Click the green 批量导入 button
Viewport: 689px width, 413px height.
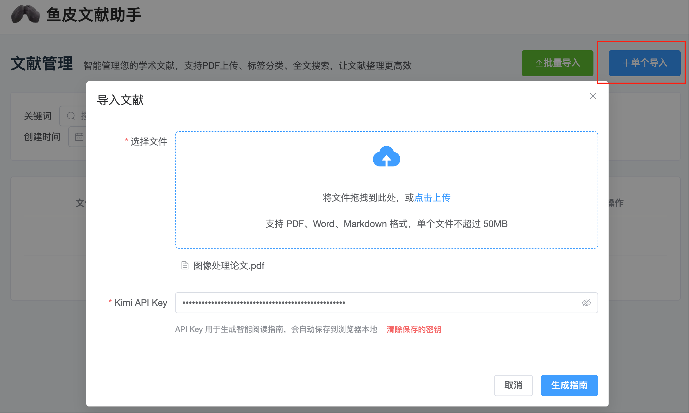[x=557, y=63]
